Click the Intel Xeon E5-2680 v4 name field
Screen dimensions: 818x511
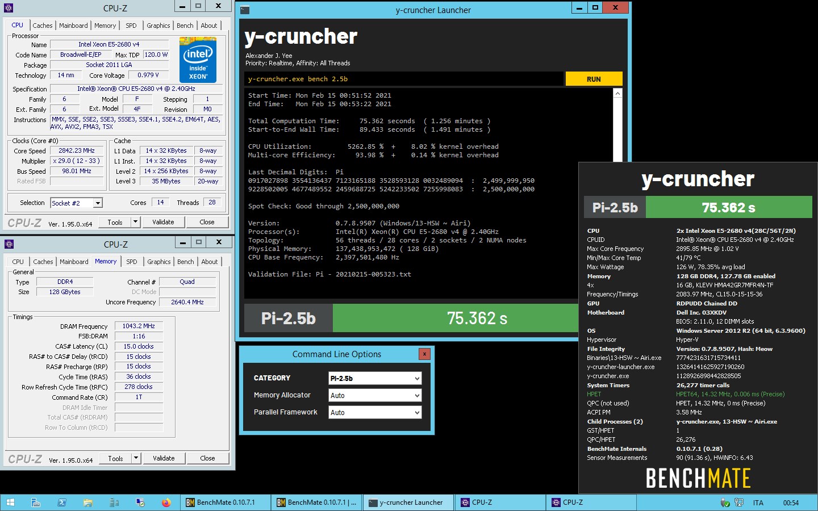(109, 44)
